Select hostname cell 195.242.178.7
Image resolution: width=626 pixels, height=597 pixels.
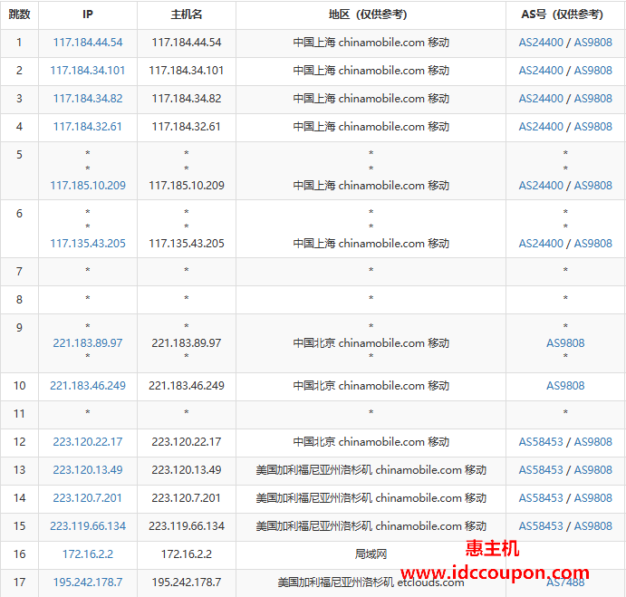[187, 583]
